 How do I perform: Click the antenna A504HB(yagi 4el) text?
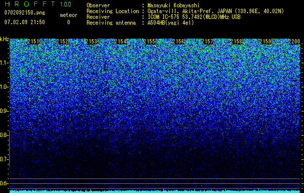171,23
